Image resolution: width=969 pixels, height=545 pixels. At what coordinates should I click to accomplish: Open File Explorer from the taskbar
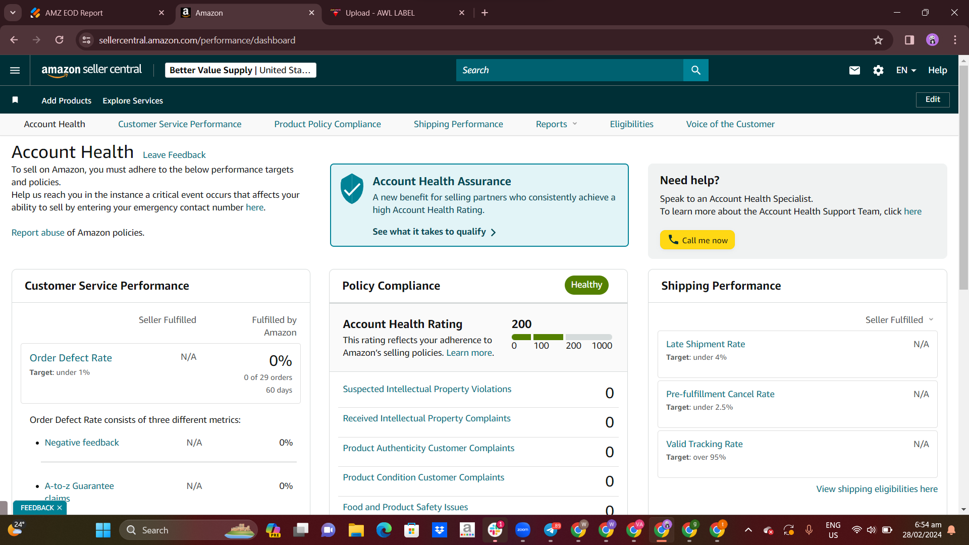coord(356,530)
